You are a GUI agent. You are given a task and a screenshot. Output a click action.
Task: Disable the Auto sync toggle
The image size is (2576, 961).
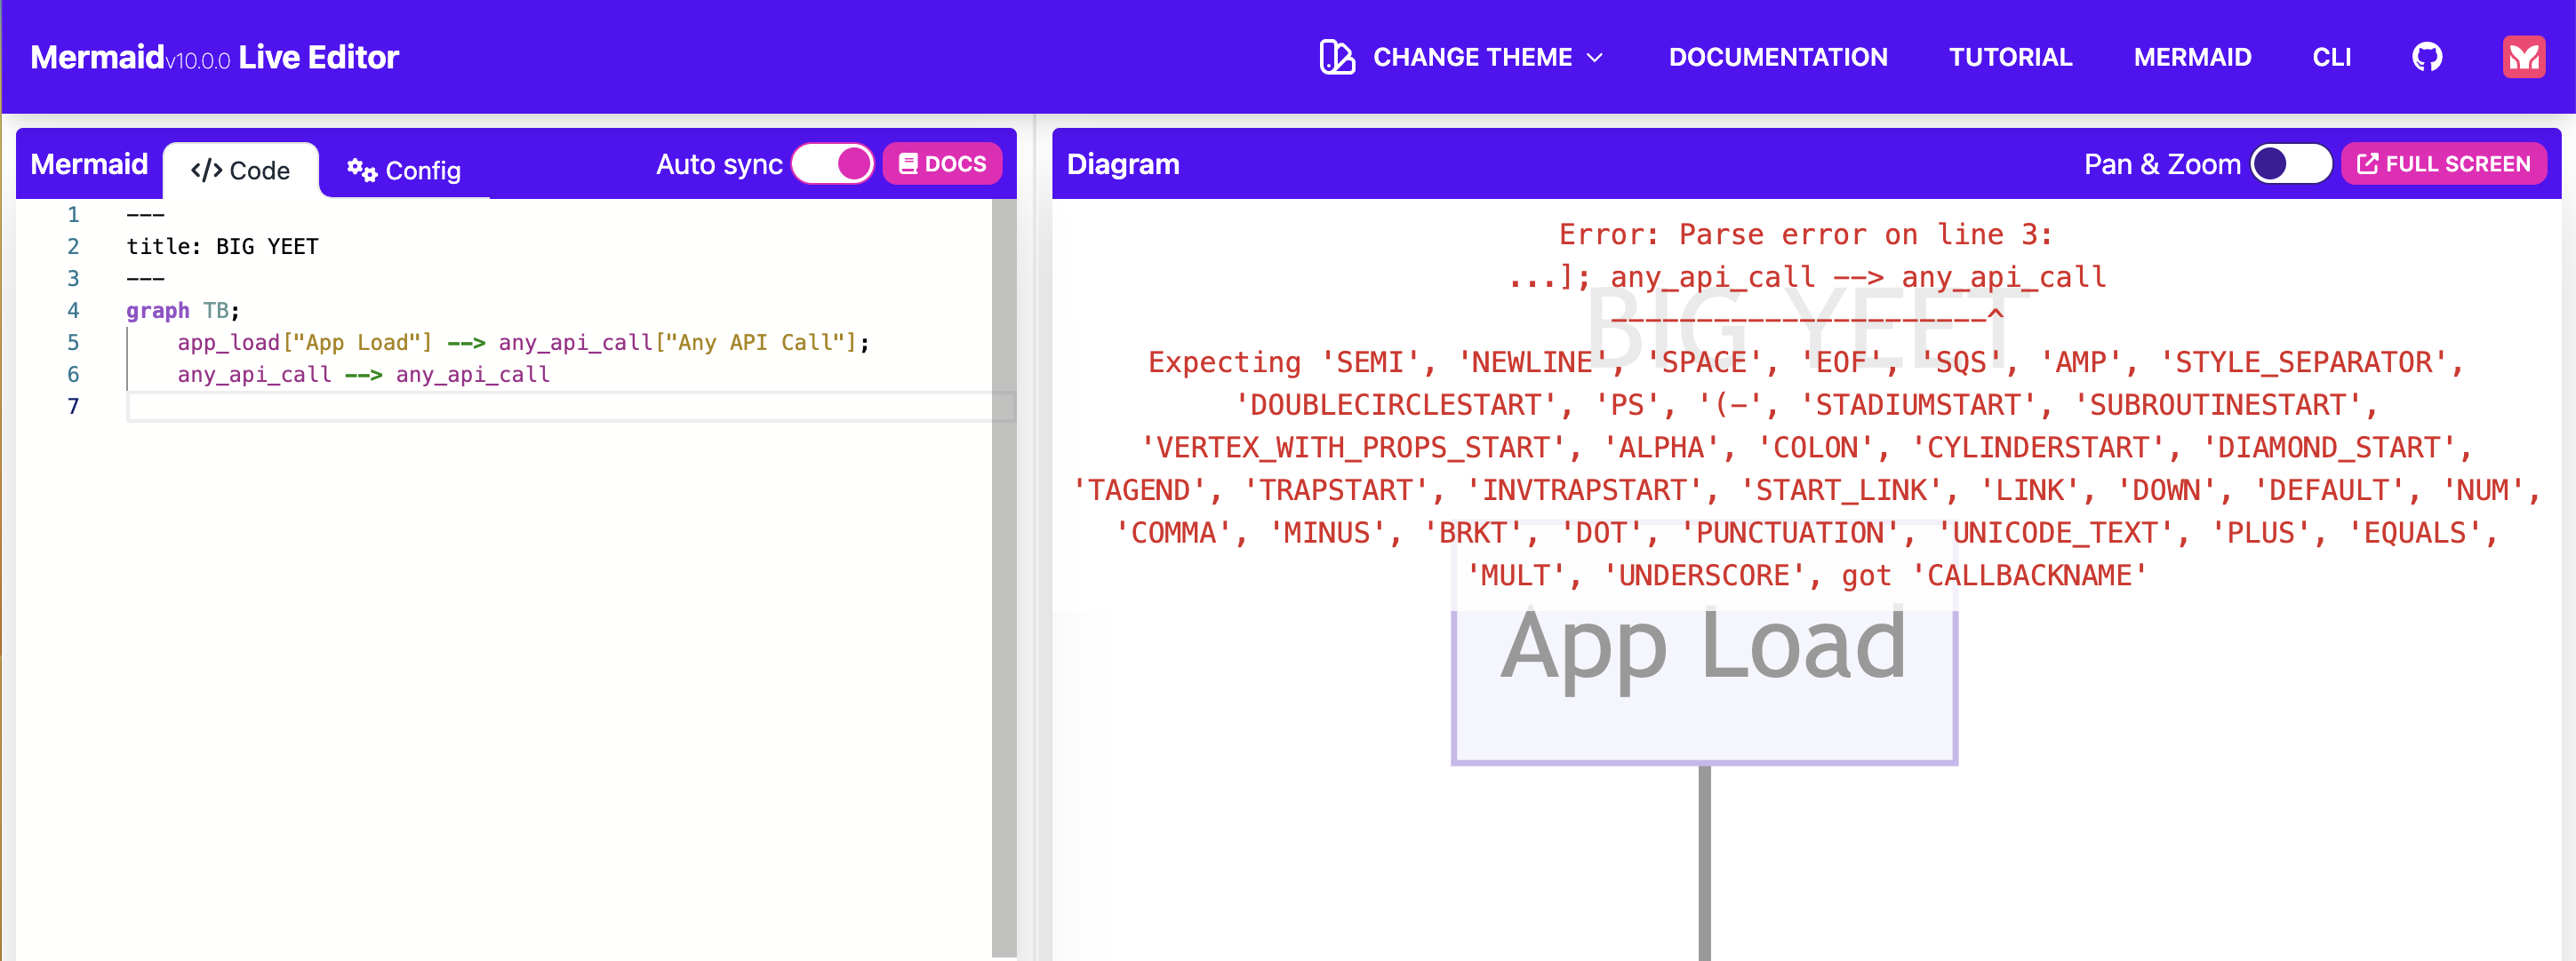pyautogui.click(x=833, y=163)
